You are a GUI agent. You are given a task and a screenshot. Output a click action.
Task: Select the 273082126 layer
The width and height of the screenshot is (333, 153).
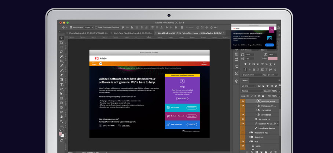click(266, 115)
